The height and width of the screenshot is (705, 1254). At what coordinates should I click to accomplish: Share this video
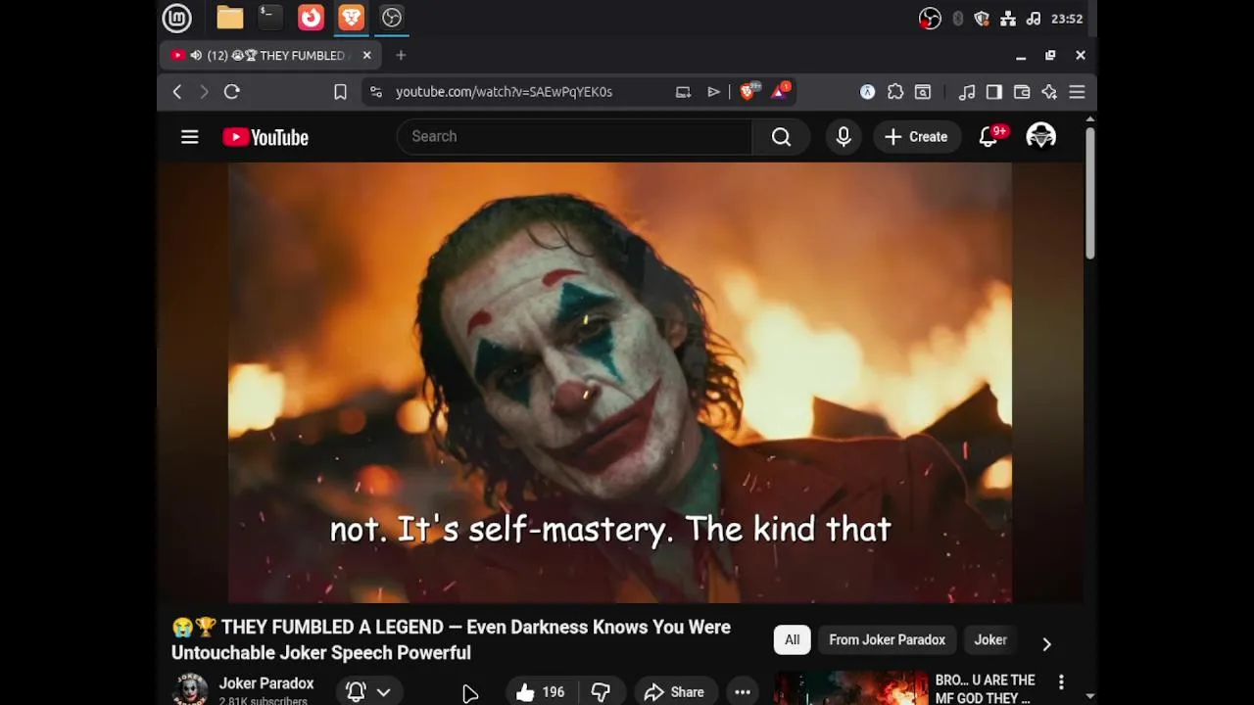pyautogui.click(x=675, y=692)
